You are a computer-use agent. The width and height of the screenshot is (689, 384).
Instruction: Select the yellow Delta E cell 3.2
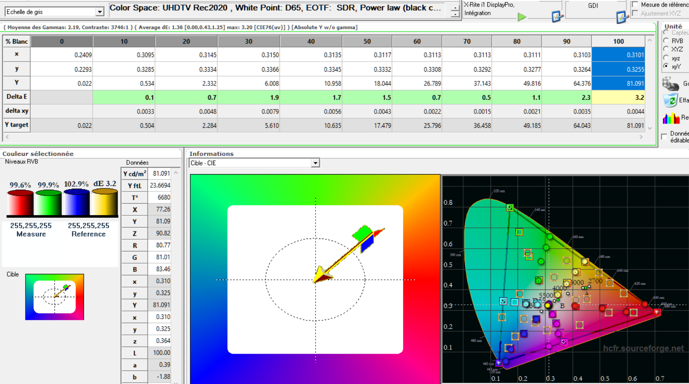coord(618,97)
